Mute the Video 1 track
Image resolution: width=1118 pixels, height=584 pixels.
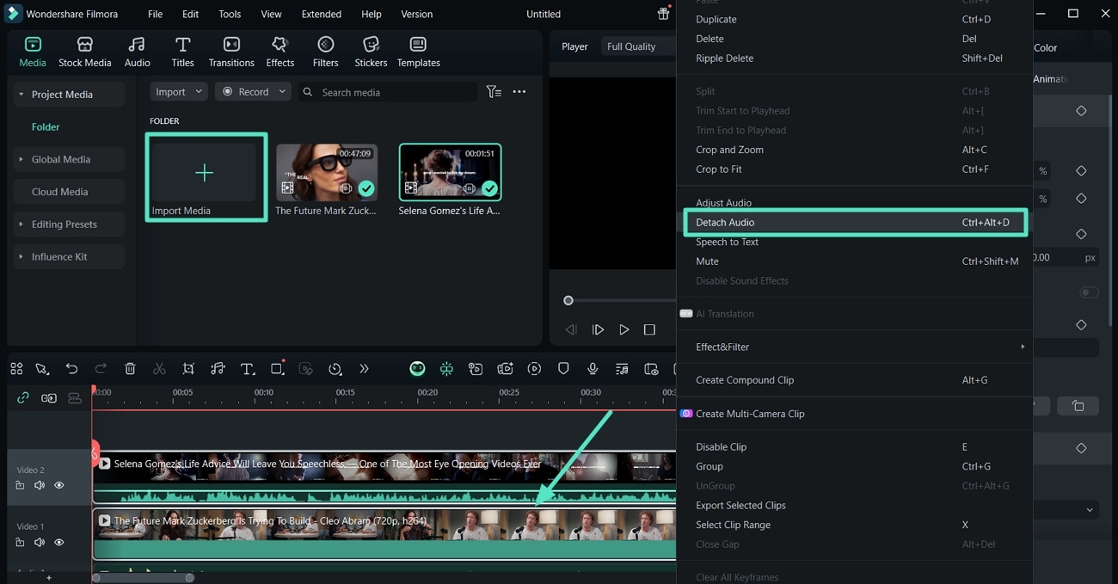pos(40,543)
